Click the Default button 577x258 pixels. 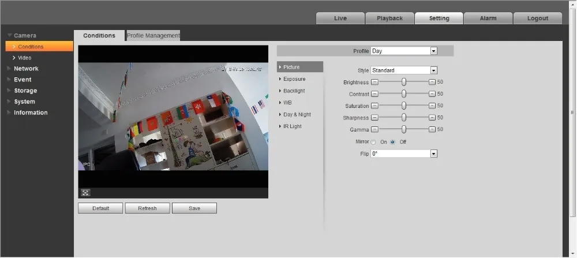tap(100, 208)
